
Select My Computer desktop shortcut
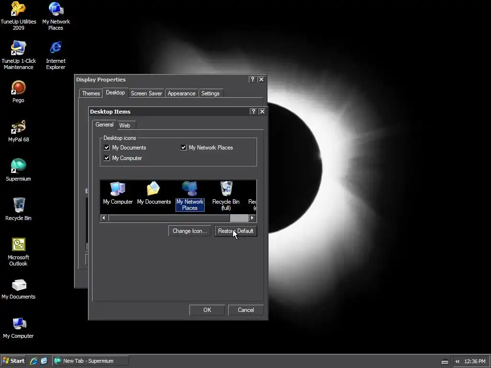coord(18,328)
